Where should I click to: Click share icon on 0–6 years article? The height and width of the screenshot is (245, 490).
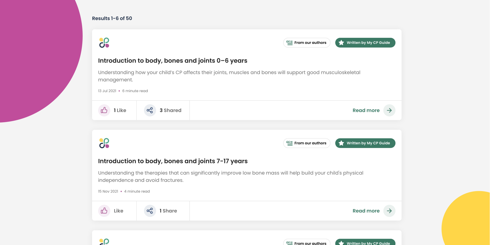[x=150, y=110]
